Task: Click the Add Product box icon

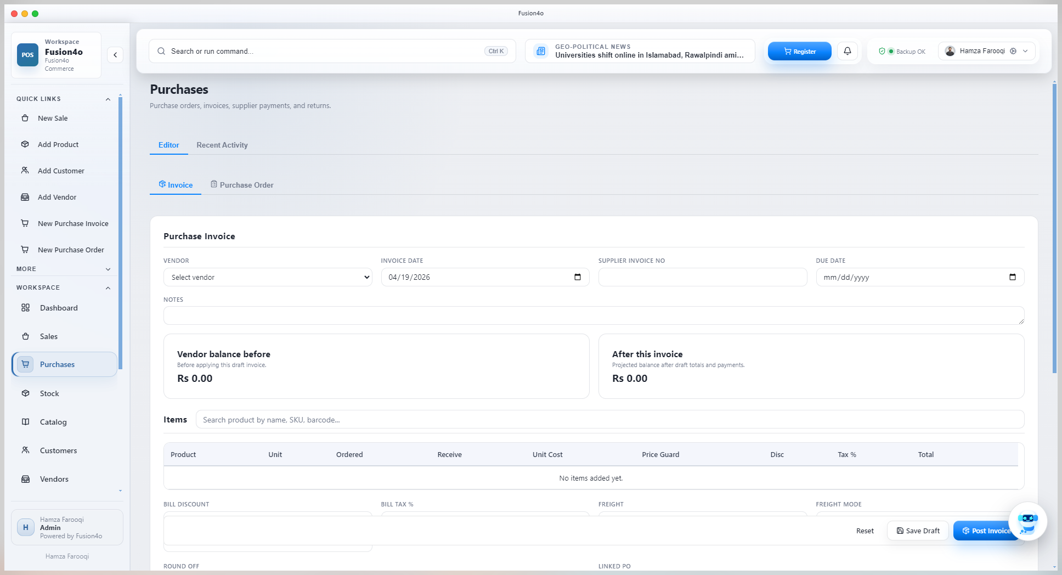Action: (x=25, y=144)
